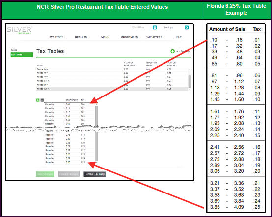Remove a breakpoint row with minus icon
This screenshot has height=217, width=272.
click(42, 100)
